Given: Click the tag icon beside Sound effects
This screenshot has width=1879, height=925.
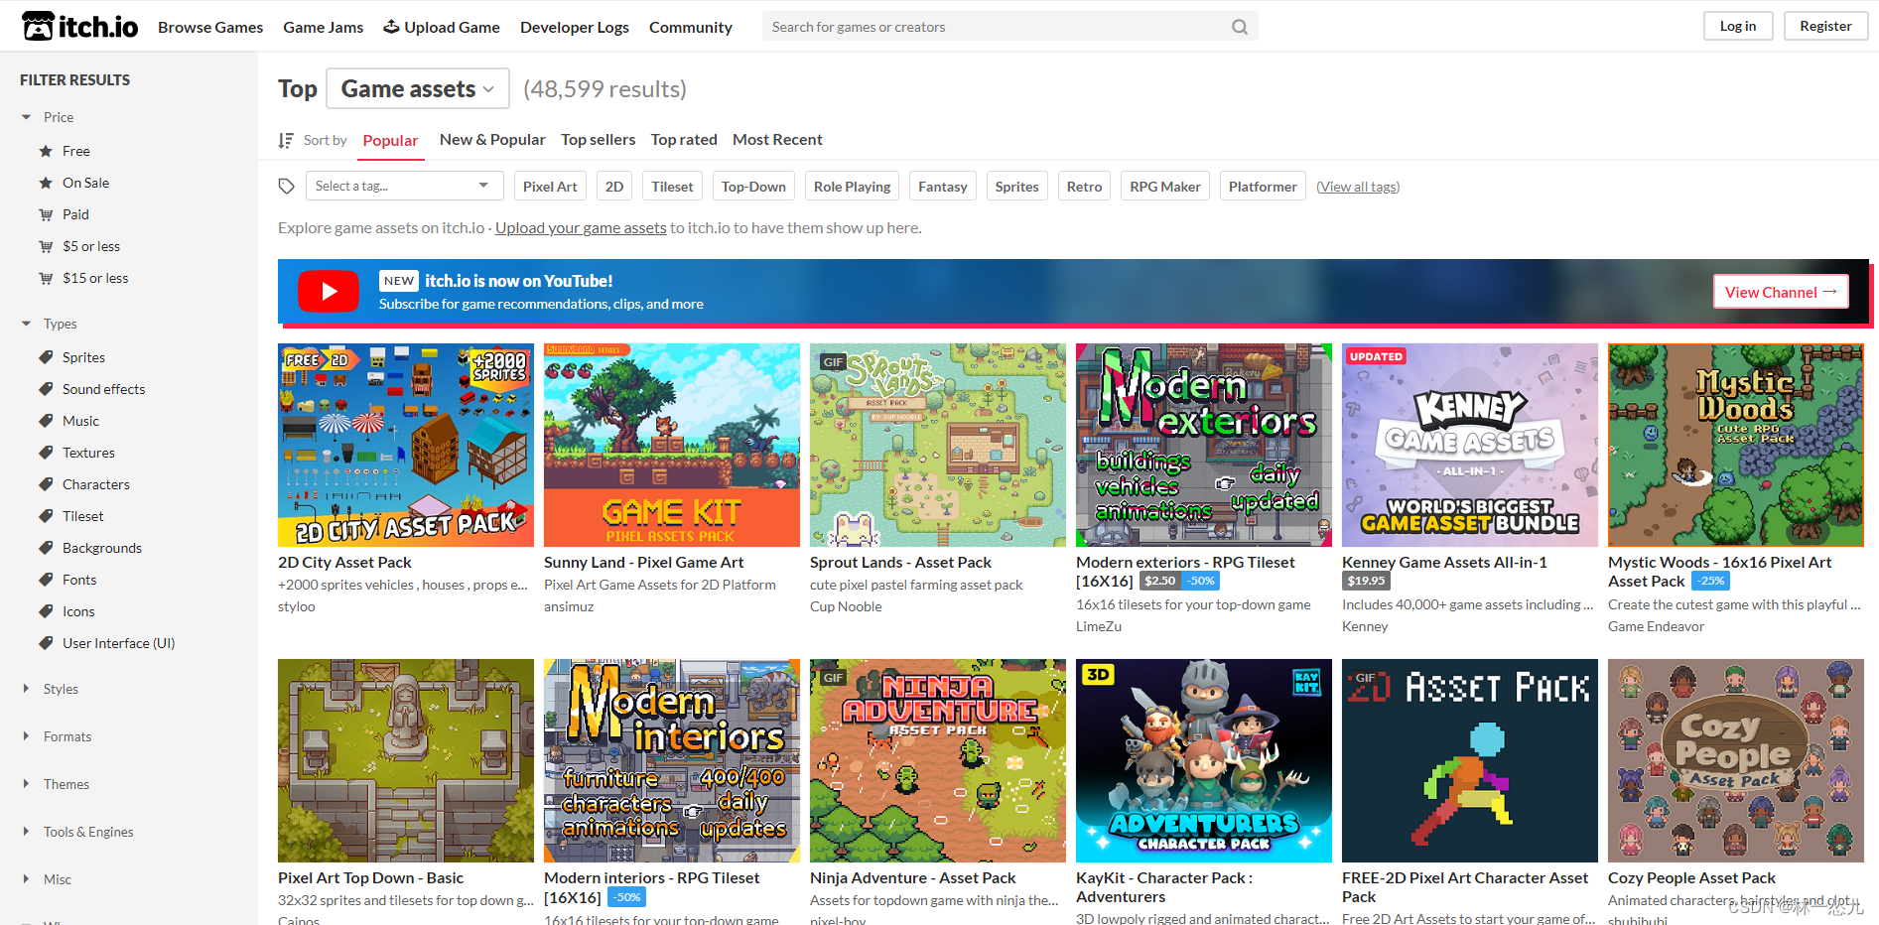Looking at the screenshot, I should (46, 389).
